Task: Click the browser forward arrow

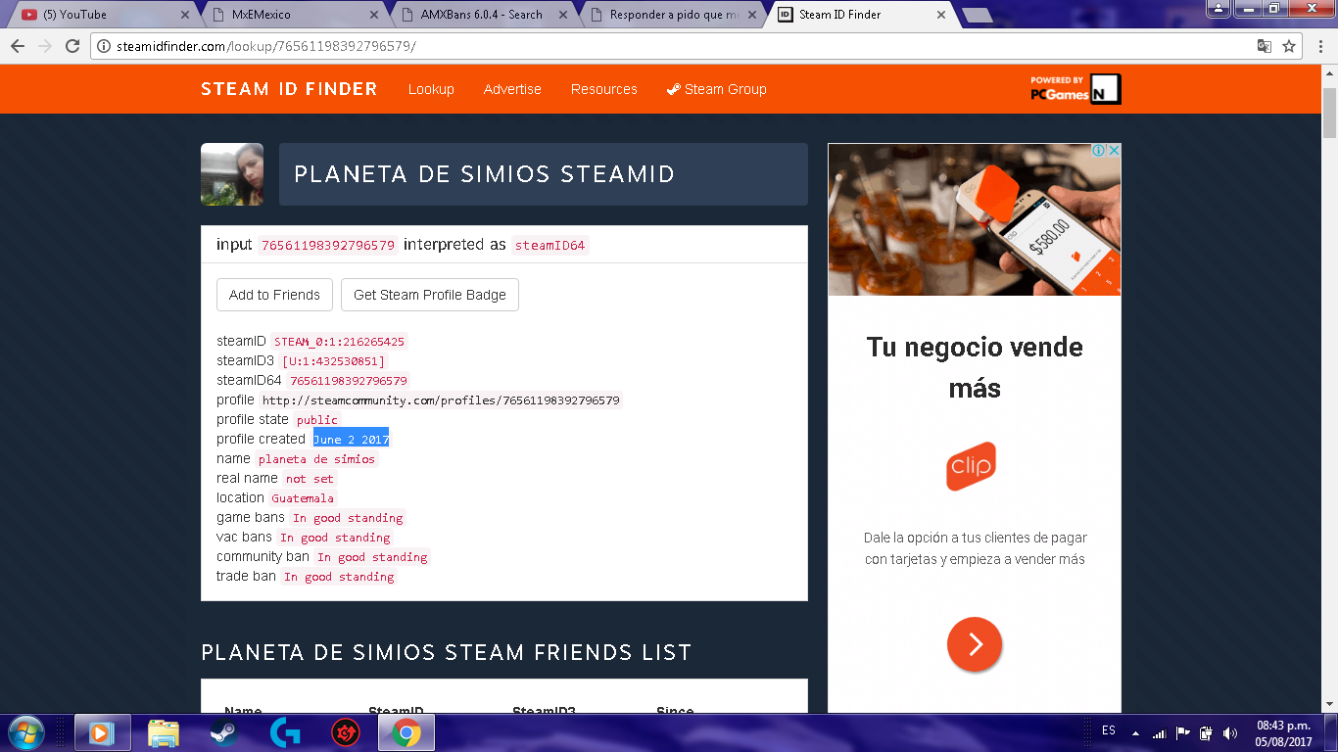Action: coord(45,46)
